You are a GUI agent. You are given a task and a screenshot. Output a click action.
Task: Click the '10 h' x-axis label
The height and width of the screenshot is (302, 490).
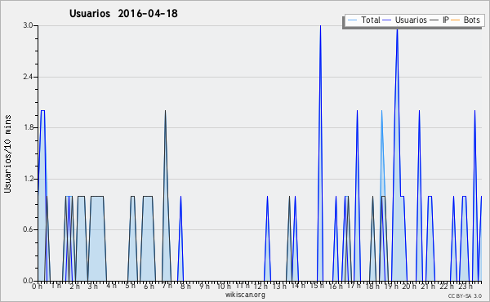point(224,286)
